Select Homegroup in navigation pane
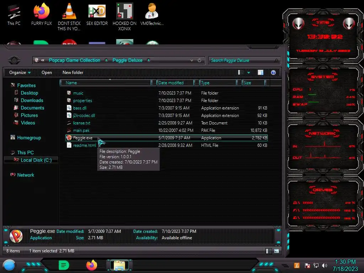364x273 pixels. (x=29, y=138)
